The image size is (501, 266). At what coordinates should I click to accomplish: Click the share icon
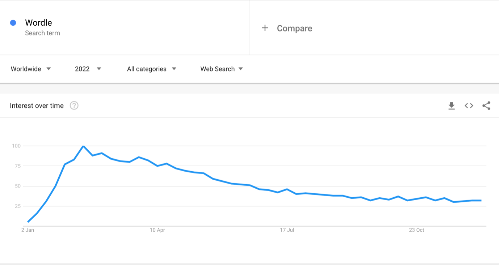coord(486,106)
